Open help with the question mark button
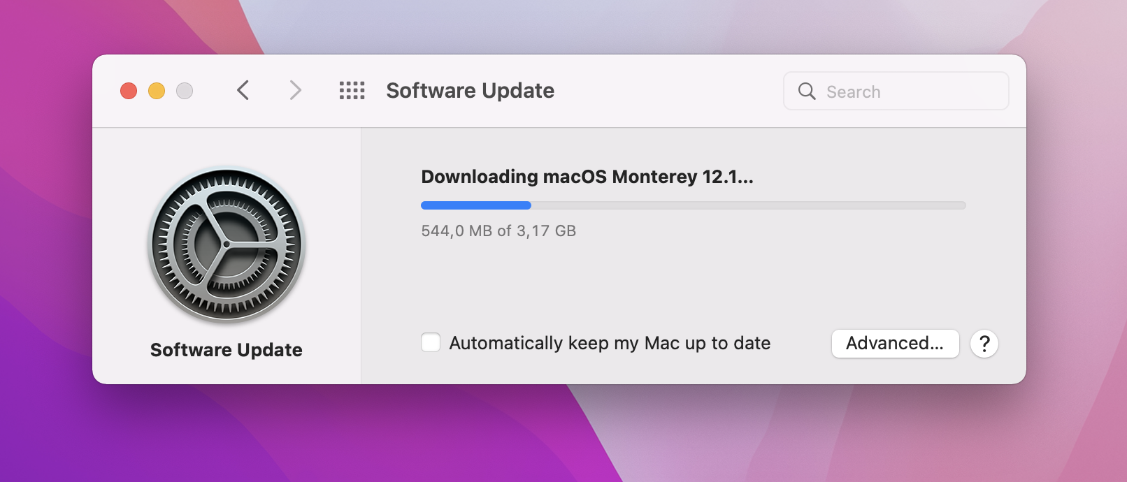 point(984,344)
